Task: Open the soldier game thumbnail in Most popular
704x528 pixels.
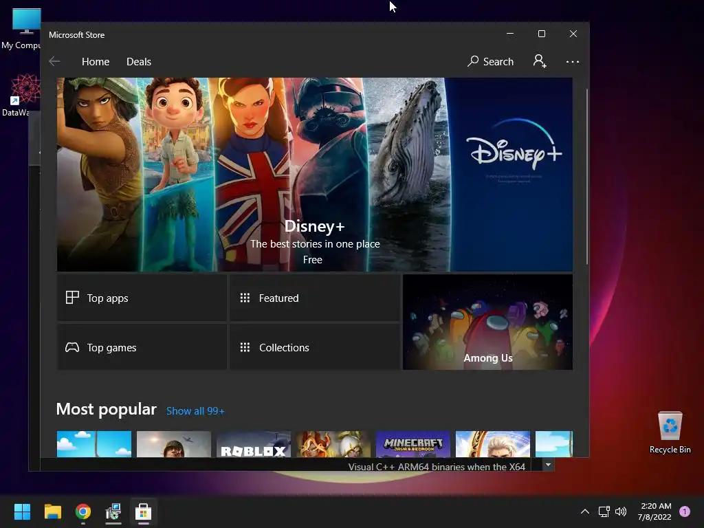Action: [x=174, y=444]
